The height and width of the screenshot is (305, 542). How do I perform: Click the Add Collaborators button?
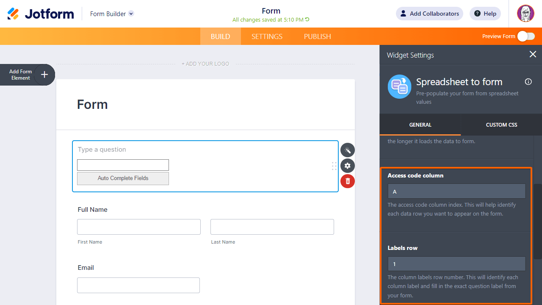[429, 14]
